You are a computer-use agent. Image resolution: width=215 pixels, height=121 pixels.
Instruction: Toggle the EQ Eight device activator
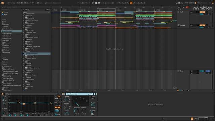pos(2,94)
